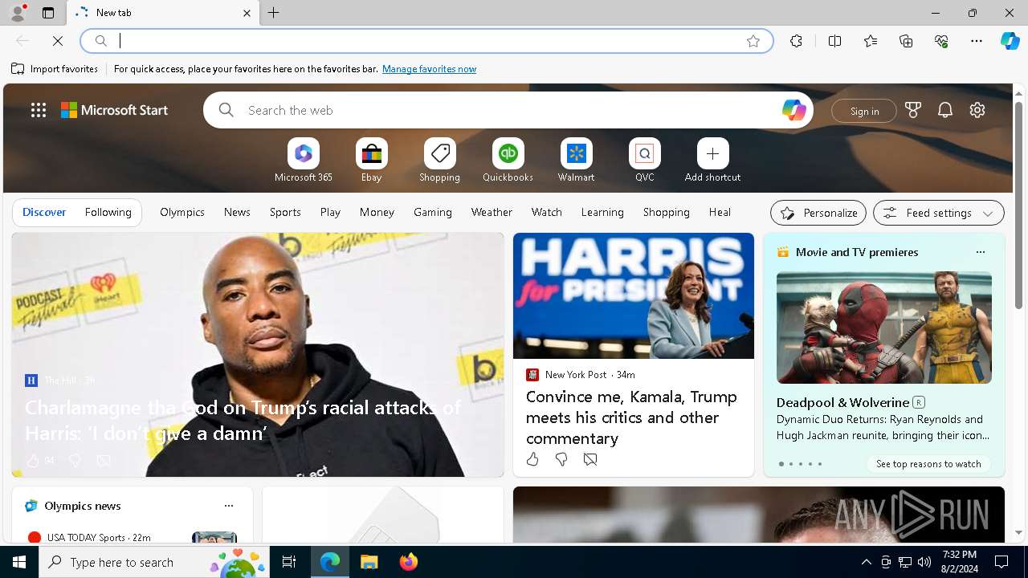Click the page vertical scrollbar
The height and width of the screenshot is (578, 1028).
(x=1018, y=204)
